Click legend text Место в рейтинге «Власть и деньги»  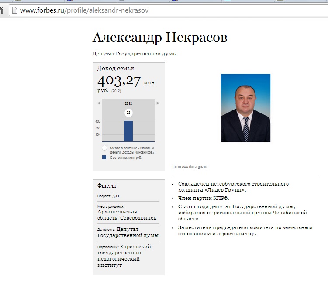[x=132, y=150]
